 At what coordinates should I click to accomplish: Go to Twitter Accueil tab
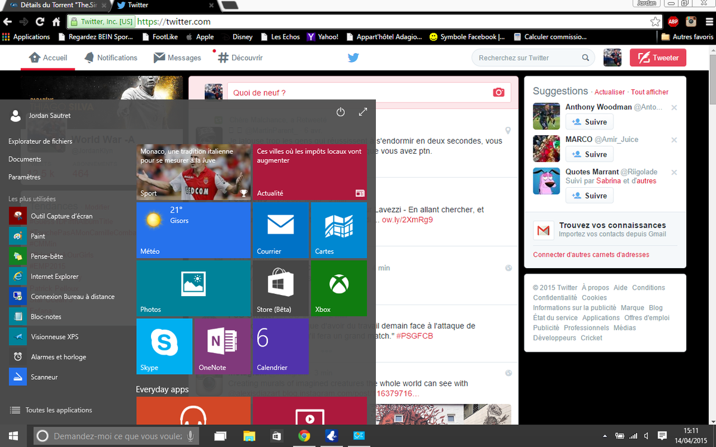[48, 58]
